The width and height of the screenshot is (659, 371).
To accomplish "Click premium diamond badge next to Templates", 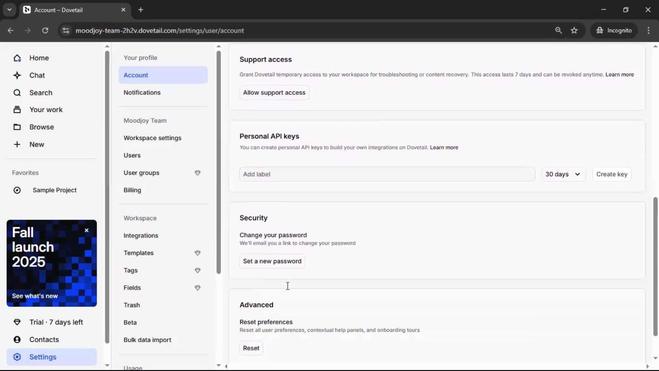I will click(x=197, y=253).
